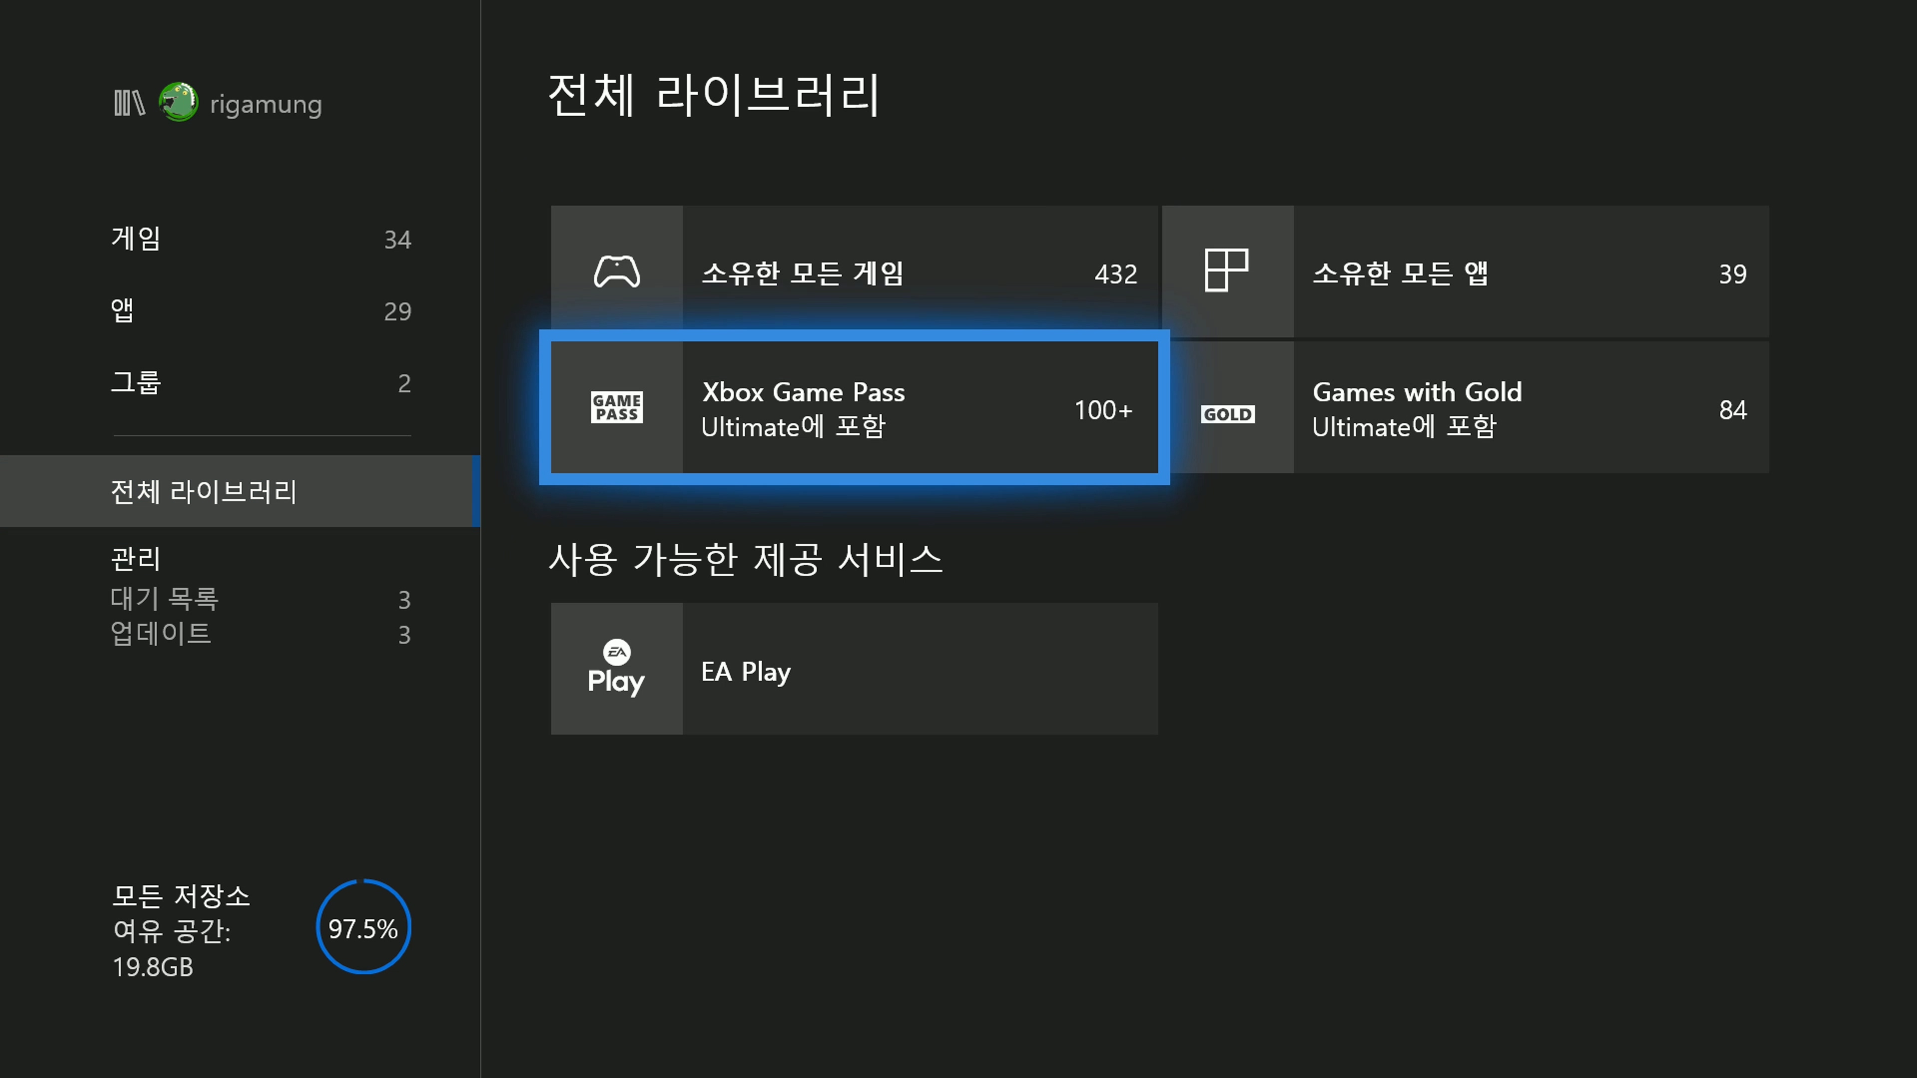
Task: Open the rigamung profile avatar
Action: coord(179,102)
